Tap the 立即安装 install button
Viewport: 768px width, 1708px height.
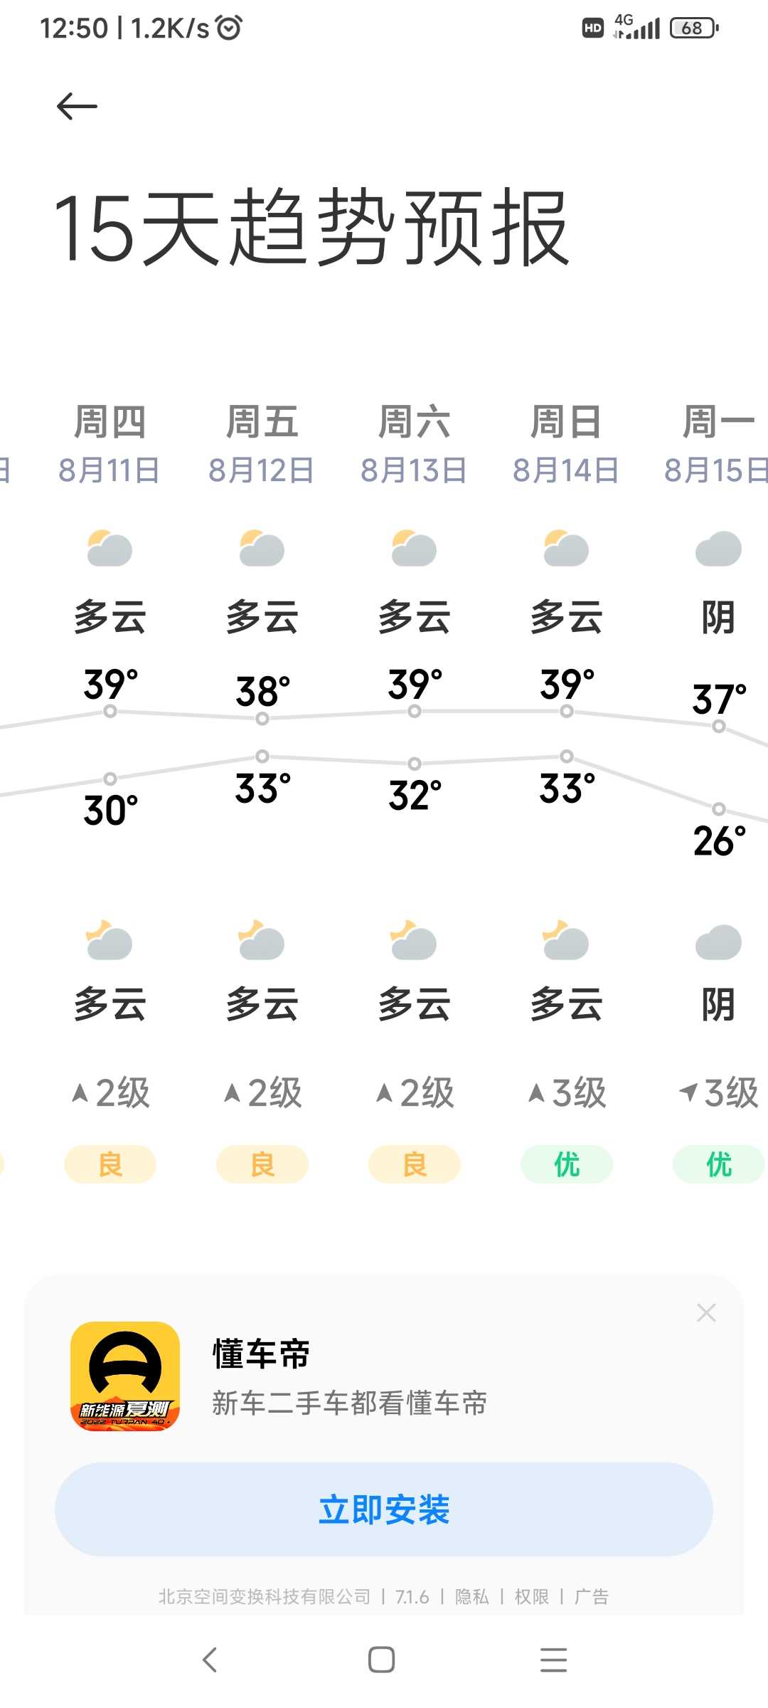click(x=384, y=1509)
